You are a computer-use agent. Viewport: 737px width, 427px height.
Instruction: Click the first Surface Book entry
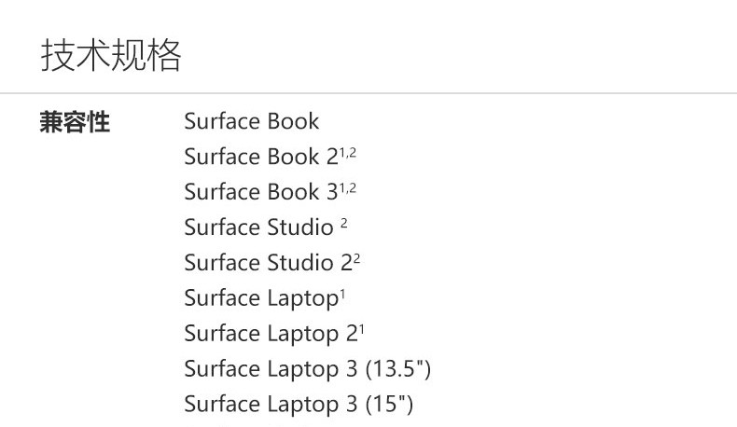click(252, 121)
